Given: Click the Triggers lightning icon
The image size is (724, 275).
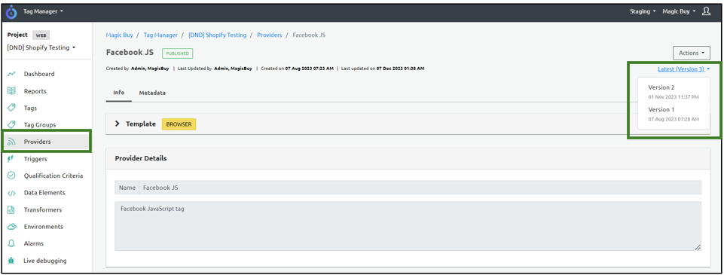Looking at the screenshot, I should [11, 159].
